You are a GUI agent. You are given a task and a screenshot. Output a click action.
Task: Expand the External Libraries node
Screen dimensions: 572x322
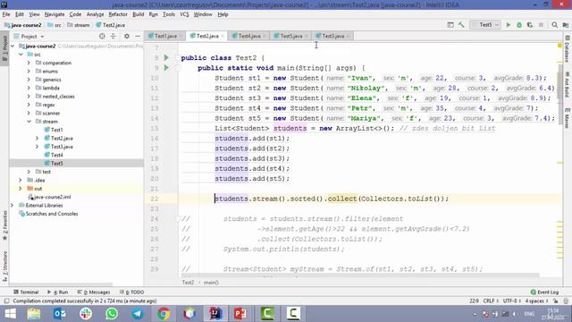pyautogui.click(x=13, y=205)
